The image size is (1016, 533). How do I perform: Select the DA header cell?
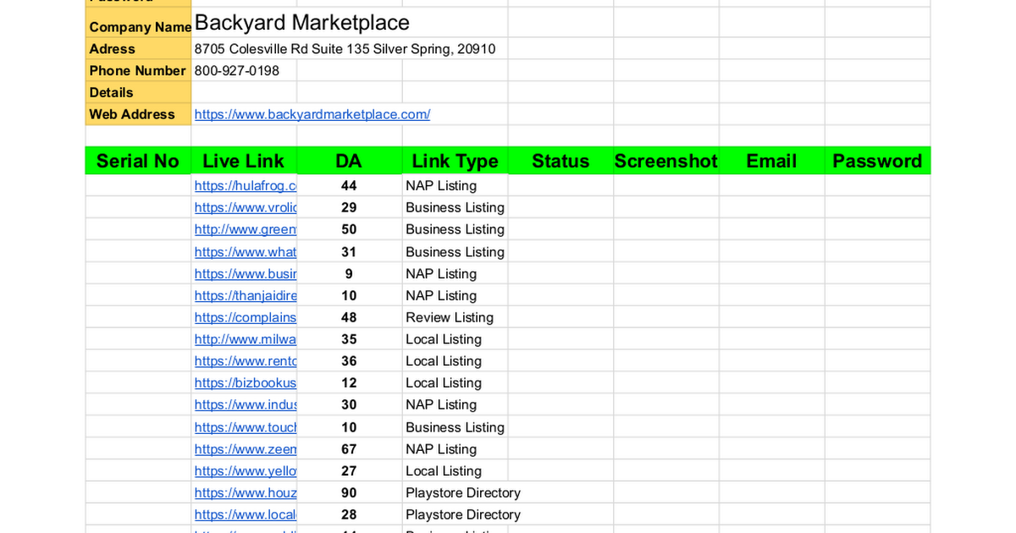pos(349,161)
